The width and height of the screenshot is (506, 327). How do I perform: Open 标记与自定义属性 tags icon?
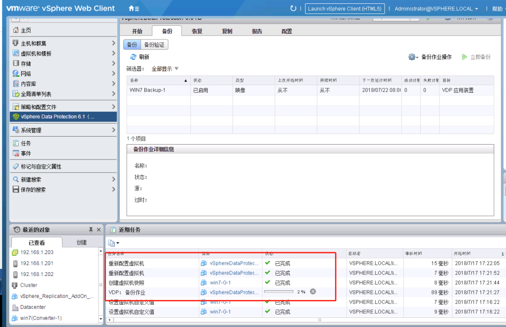point(15,166)
